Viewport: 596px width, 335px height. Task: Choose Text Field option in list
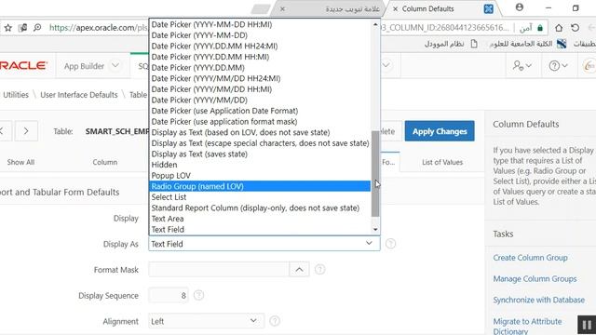(x=260, y=230)
